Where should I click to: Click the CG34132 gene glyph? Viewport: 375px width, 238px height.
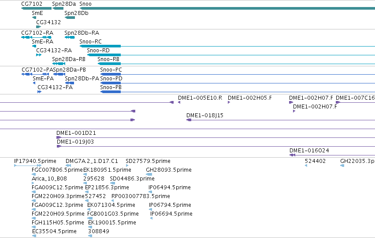(38, 27)
